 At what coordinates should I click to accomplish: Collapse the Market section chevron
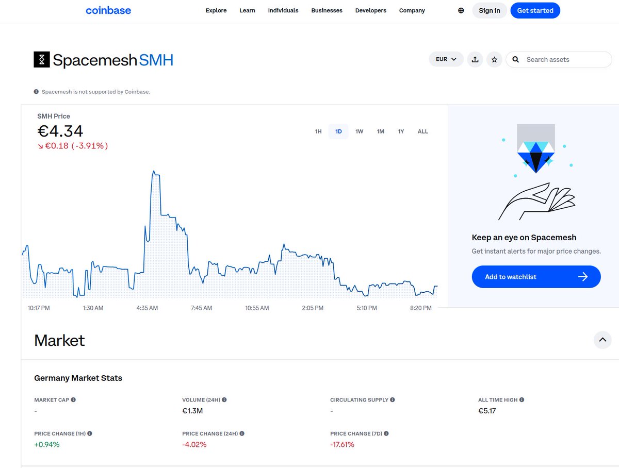[602, 340]
